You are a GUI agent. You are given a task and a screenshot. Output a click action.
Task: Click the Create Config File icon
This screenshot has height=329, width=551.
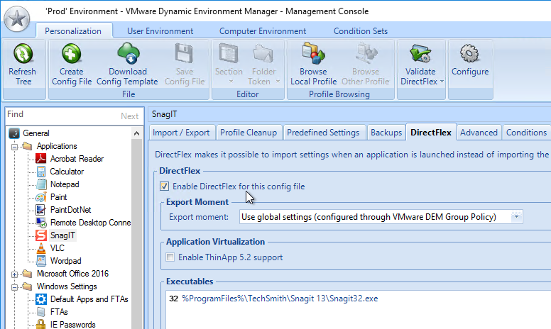71,53
